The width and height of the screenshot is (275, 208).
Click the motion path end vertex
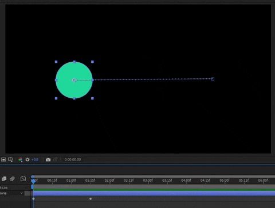(x=213, y=79)
